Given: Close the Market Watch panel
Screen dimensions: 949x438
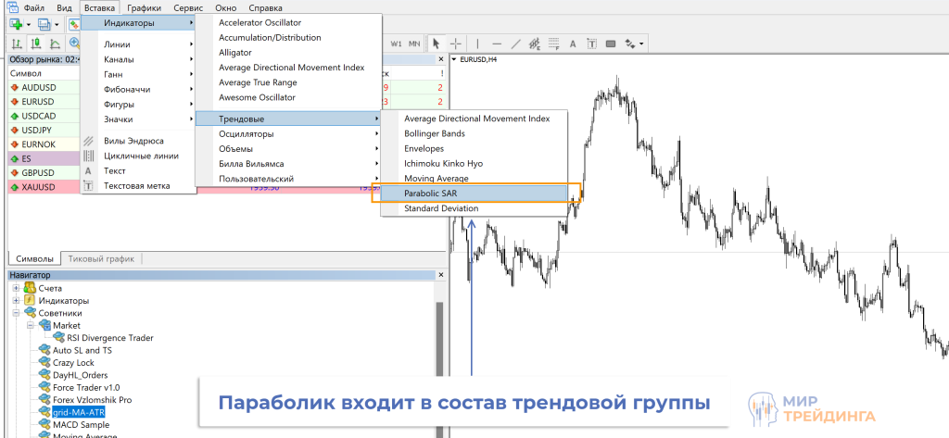Looking at the screenshot, I should pyautogui.click(x=441, y=59).
